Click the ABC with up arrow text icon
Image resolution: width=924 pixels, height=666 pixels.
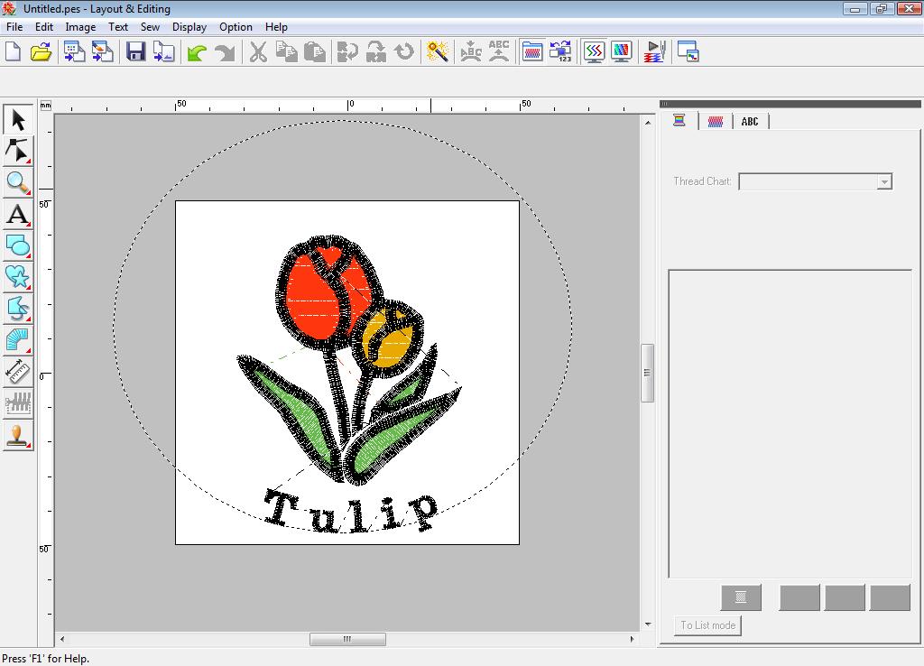pos(499,51)
